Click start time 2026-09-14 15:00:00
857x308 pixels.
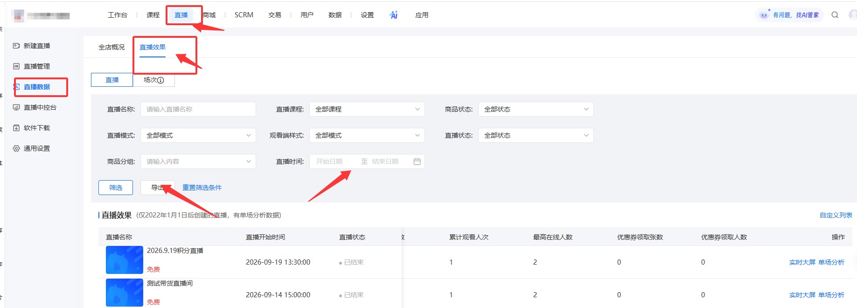pos(278,295)
